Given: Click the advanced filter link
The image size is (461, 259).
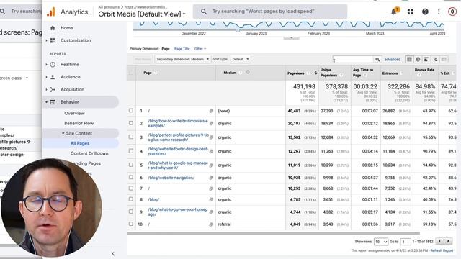Looking at the screenshot, I should tap(393, 59).
